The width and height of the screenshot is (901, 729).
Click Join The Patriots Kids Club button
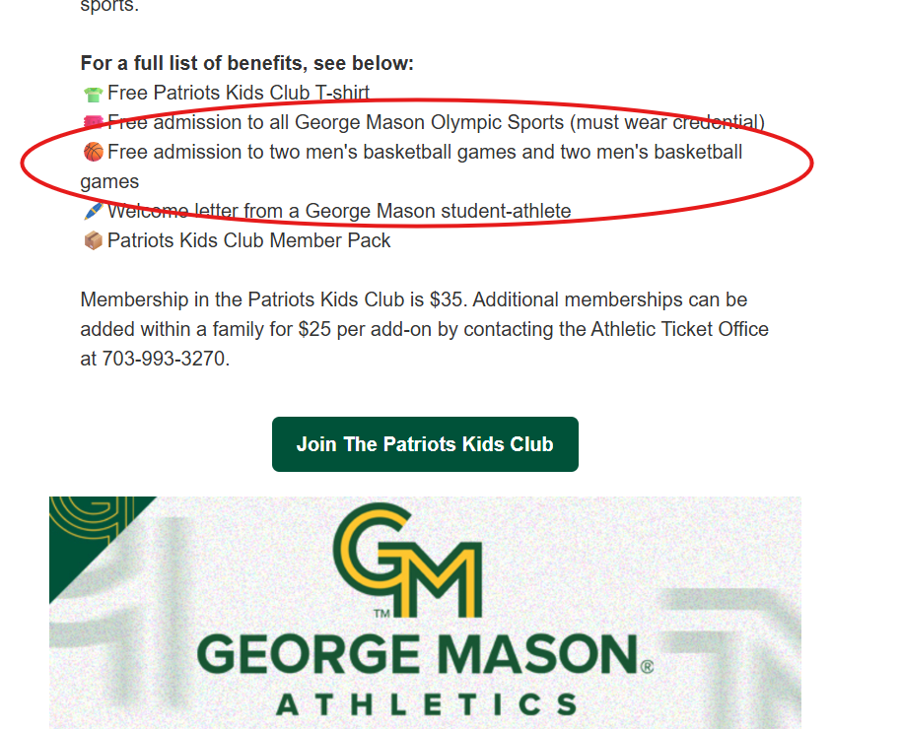click(x=425, y=444)
